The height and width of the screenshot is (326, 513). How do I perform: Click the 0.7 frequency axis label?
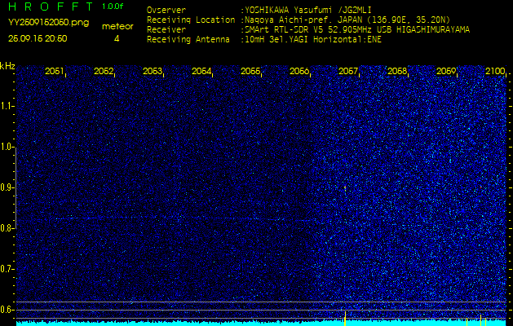[7, 269]
